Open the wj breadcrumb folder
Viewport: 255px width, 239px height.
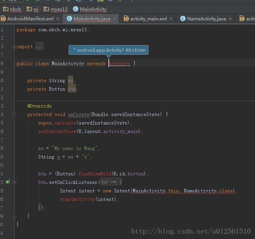pos(32,9)
